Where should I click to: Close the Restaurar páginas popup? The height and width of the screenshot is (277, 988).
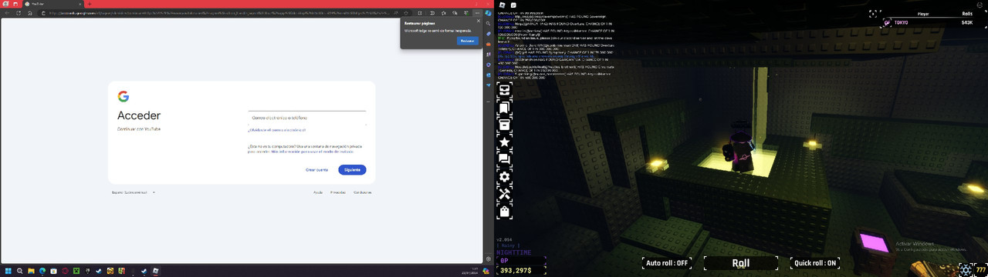[x=479, y=21]
